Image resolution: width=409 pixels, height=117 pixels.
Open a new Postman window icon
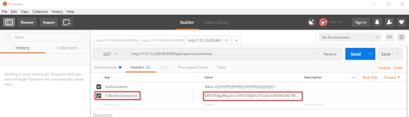coord(67,22)
